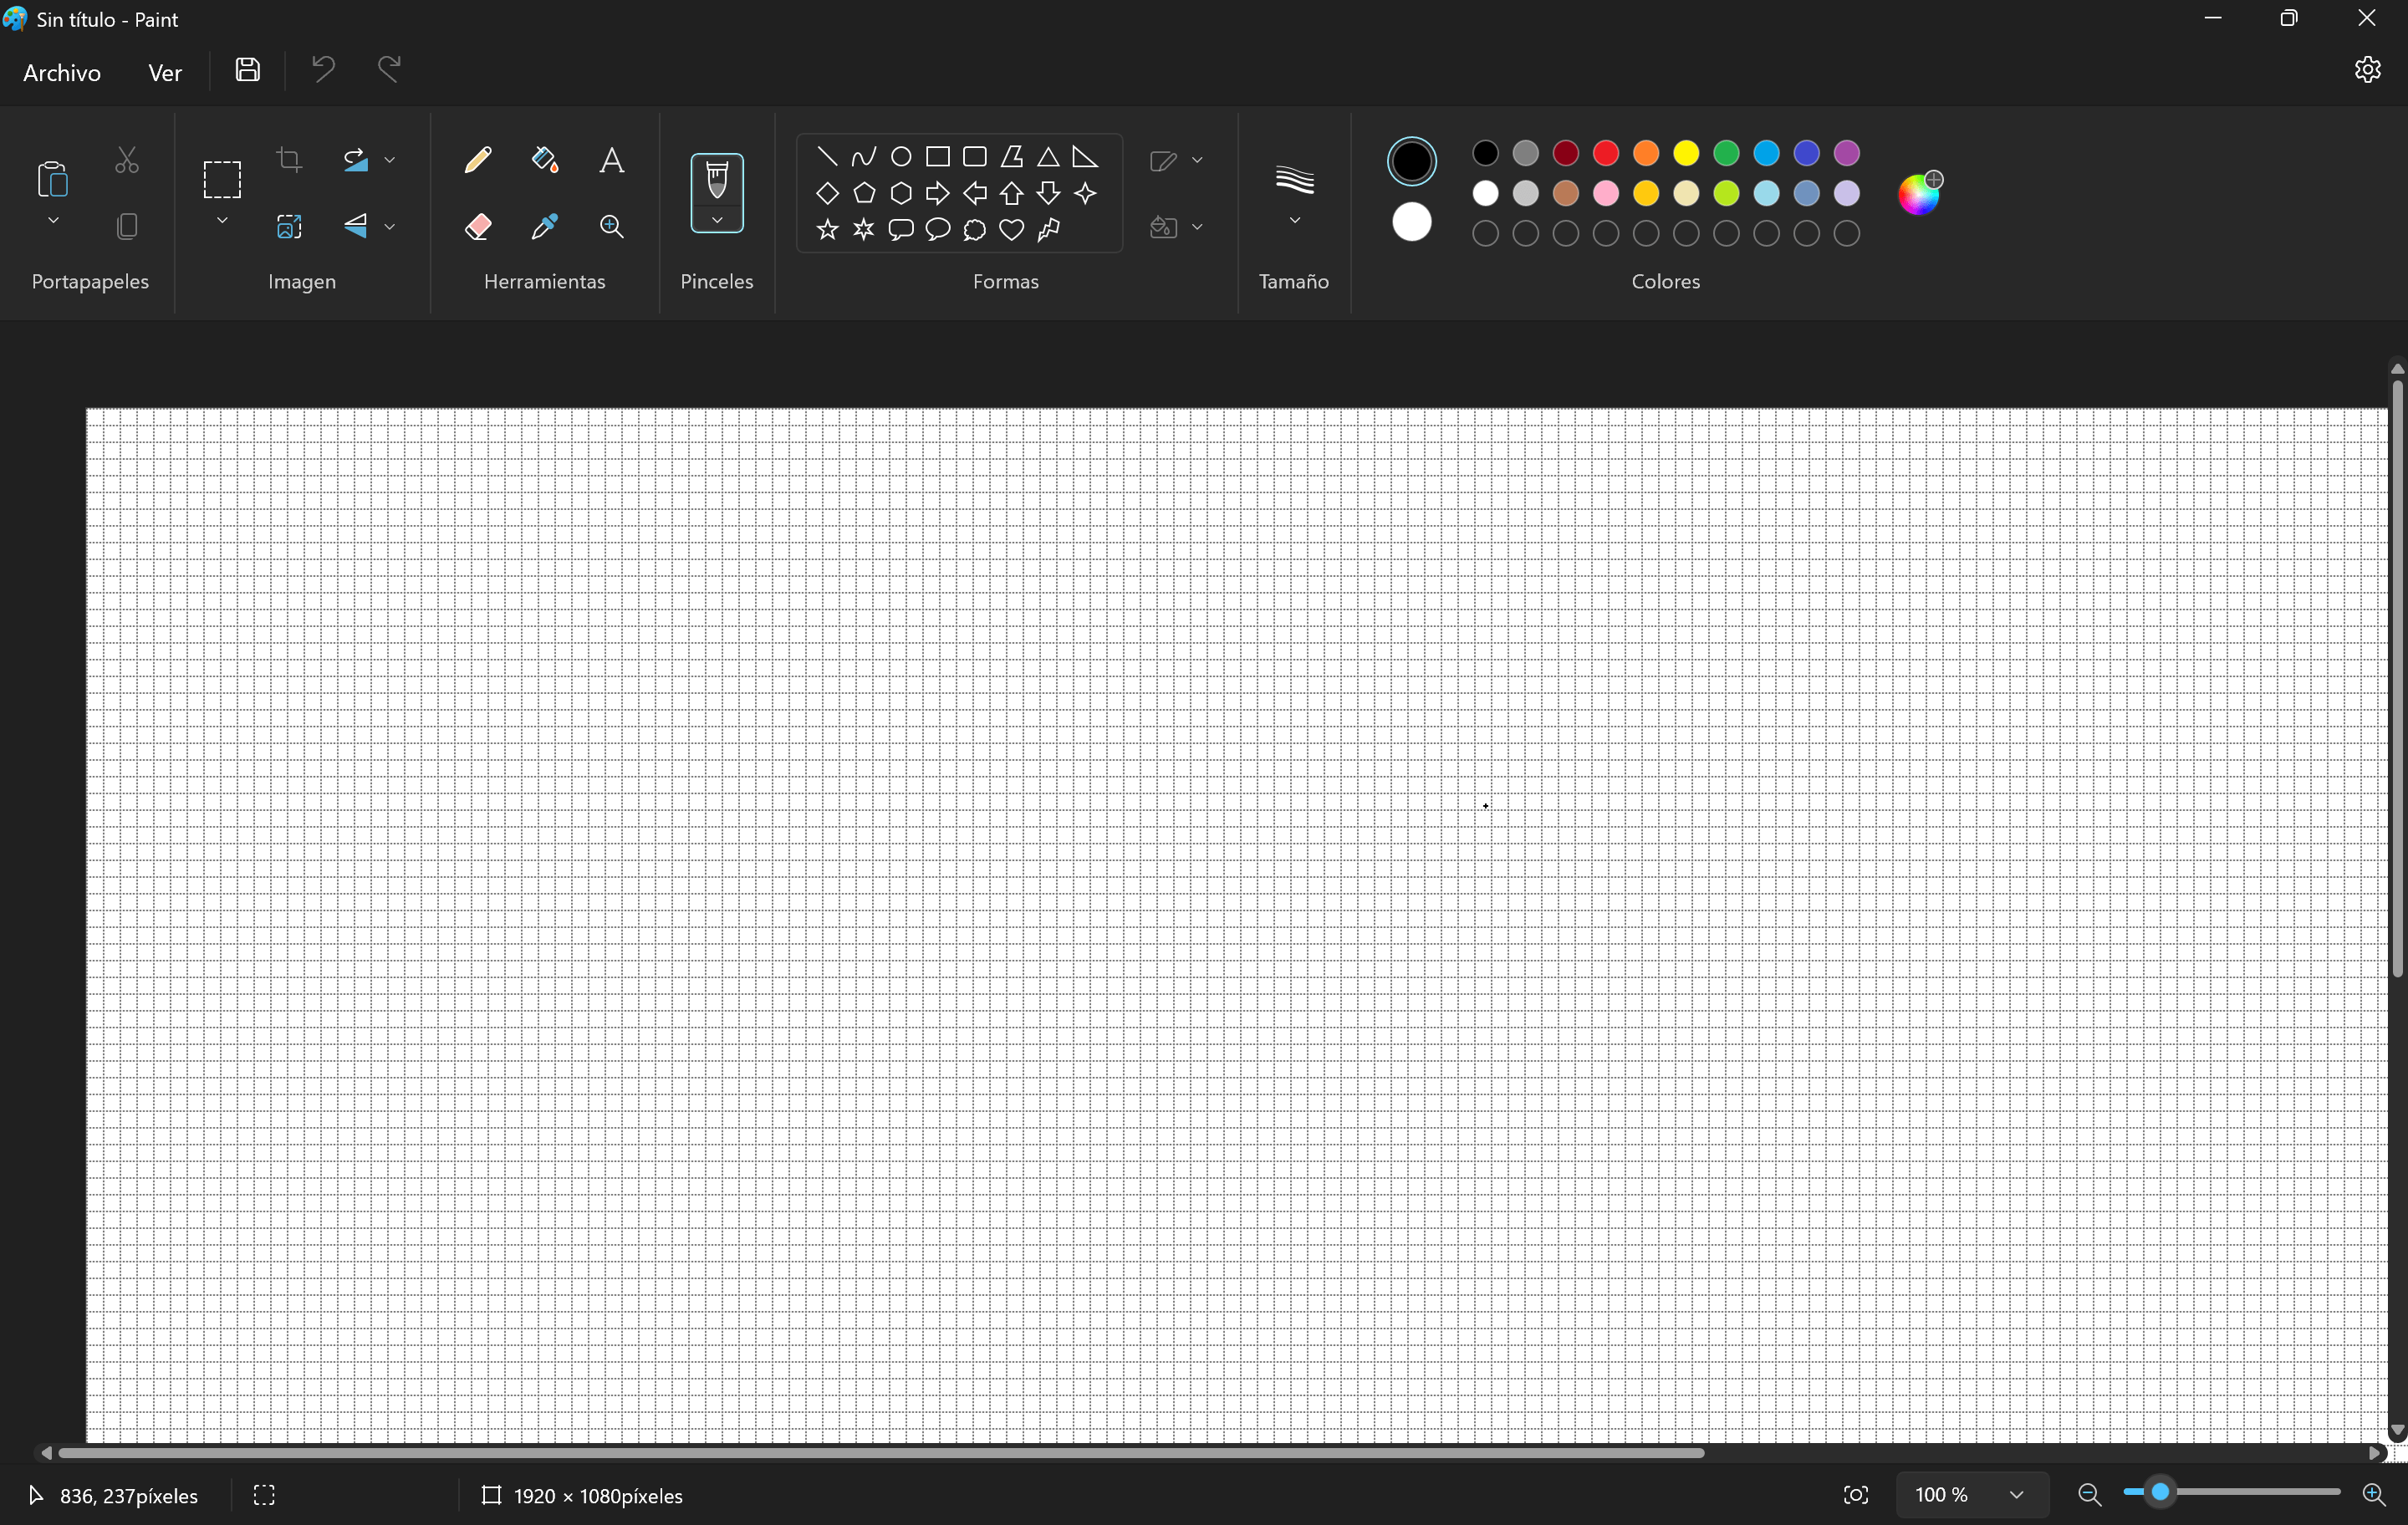Viewport: 2408px width, 1525px height.
Task: Click the Undo button
Action: coord(322,69)
